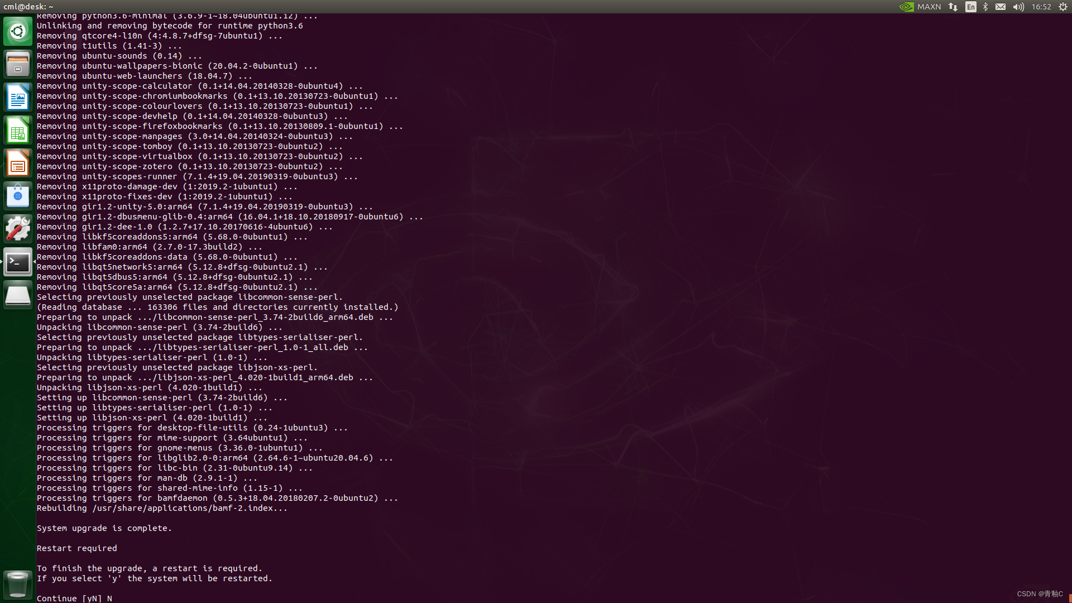The height and width of the screenshot is (603, 1072).
Task: Click 'Processing triggers for mime-support' line
Action: (x=172, y=438)
